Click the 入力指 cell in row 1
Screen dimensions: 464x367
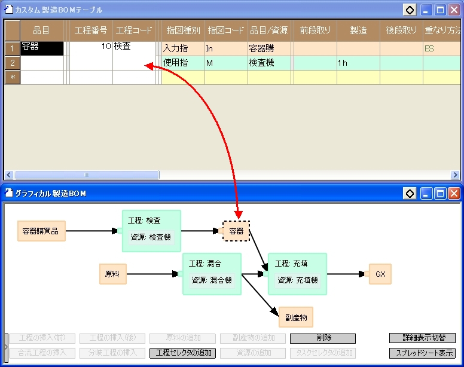[183, 48]
